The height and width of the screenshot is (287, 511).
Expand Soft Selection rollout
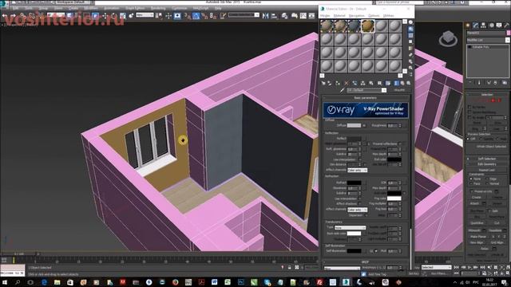(x=487, y=159)
